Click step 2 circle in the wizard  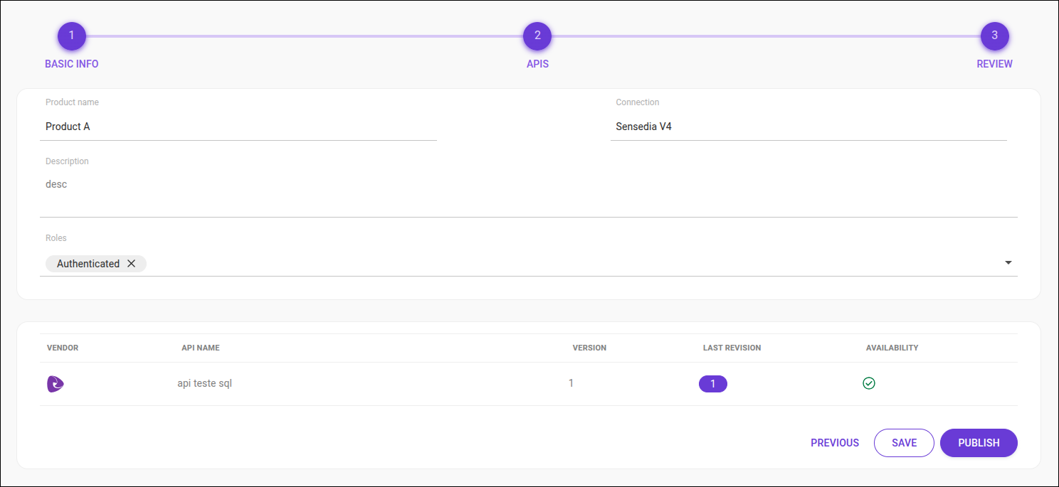tap(537, 36)
